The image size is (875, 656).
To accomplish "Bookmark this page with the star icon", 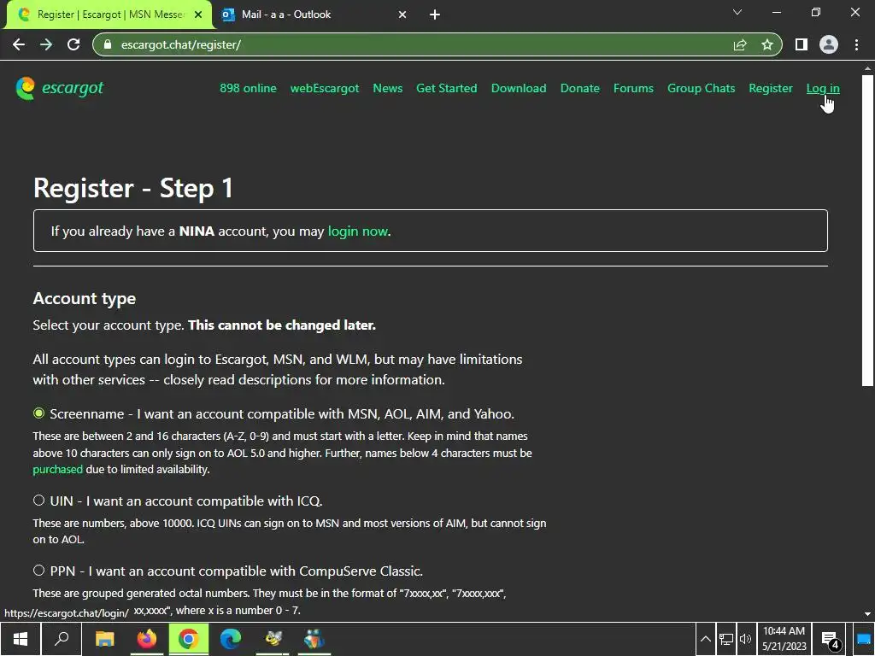I will (767, 44).
